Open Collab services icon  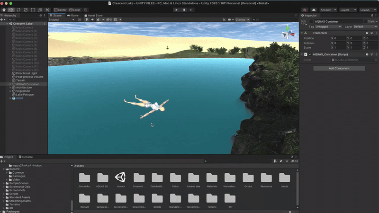tap(305, 10)
